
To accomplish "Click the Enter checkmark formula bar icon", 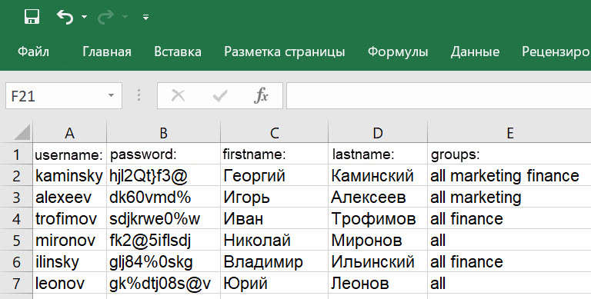I will tap(220, 95).
